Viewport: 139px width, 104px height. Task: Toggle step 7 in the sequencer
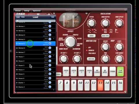click(61, 85)
